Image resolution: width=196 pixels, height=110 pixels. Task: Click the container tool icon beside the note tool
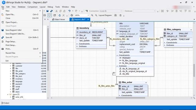(55, 15)
